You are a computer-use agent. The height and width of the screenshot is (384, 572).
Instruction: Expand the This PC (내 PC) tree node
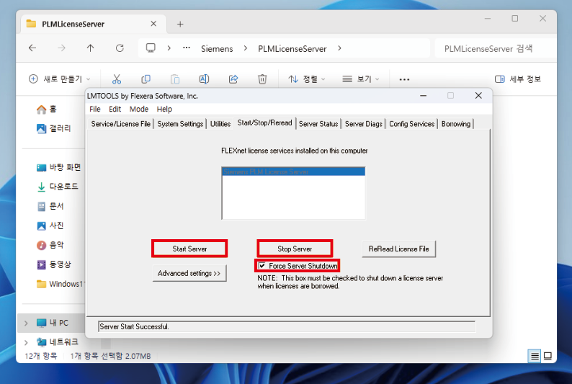click(x=26, y=323)
